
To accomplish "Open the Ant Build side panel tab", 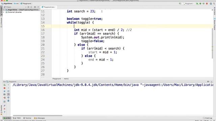I will [215, 11].
